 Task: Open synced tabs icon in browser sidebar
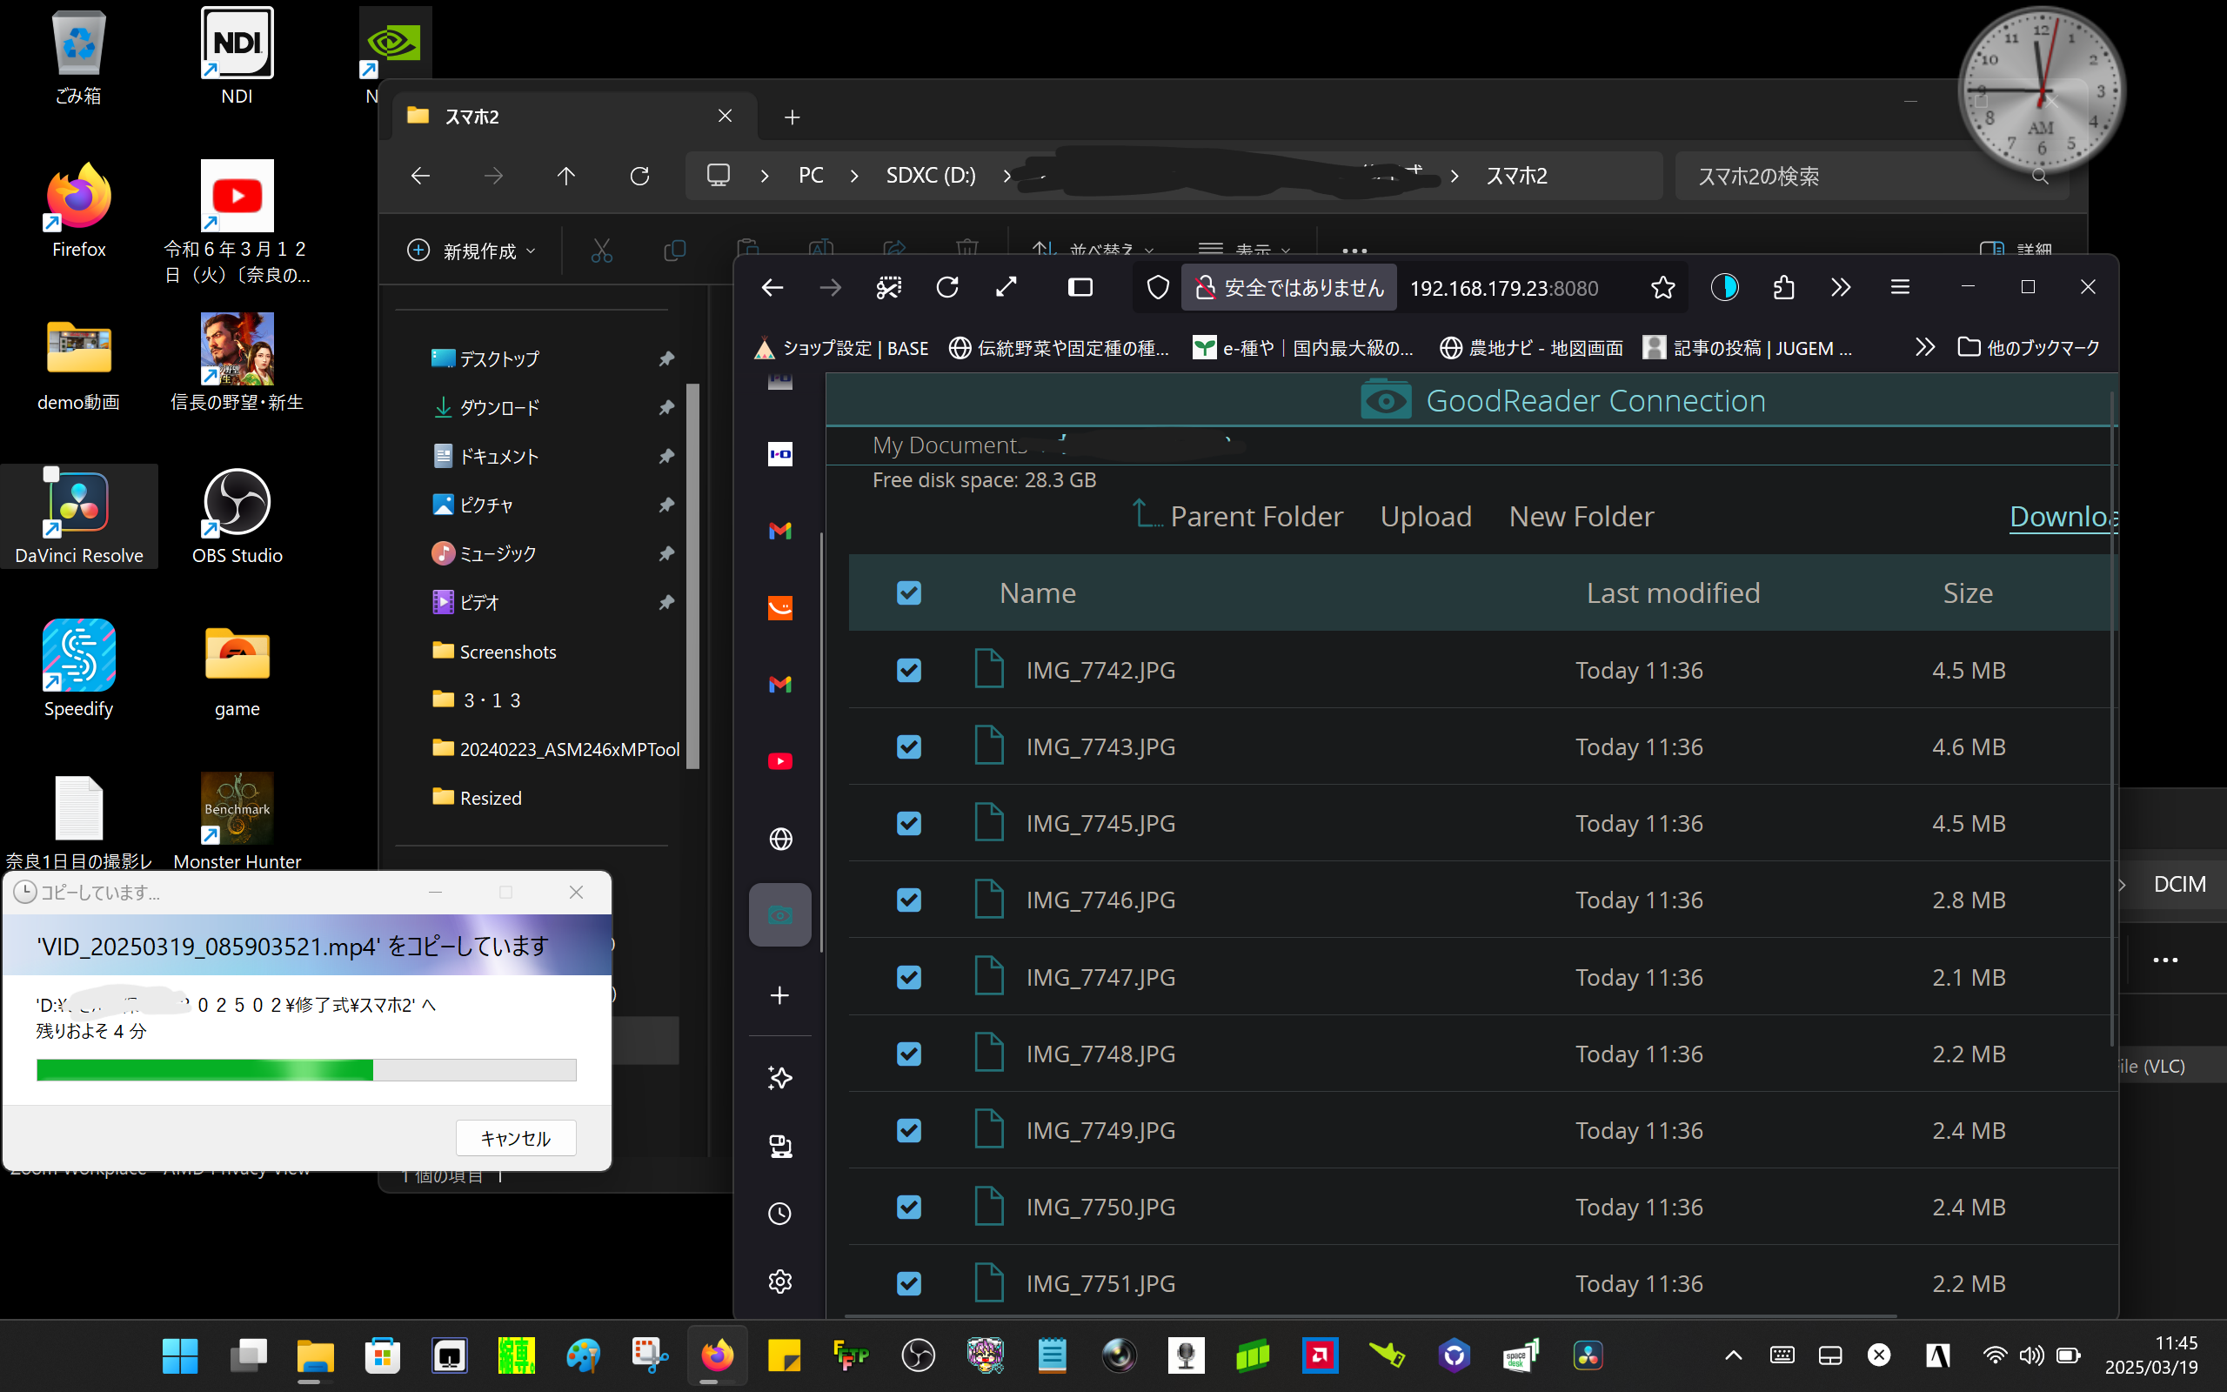tap(779, 1146)
